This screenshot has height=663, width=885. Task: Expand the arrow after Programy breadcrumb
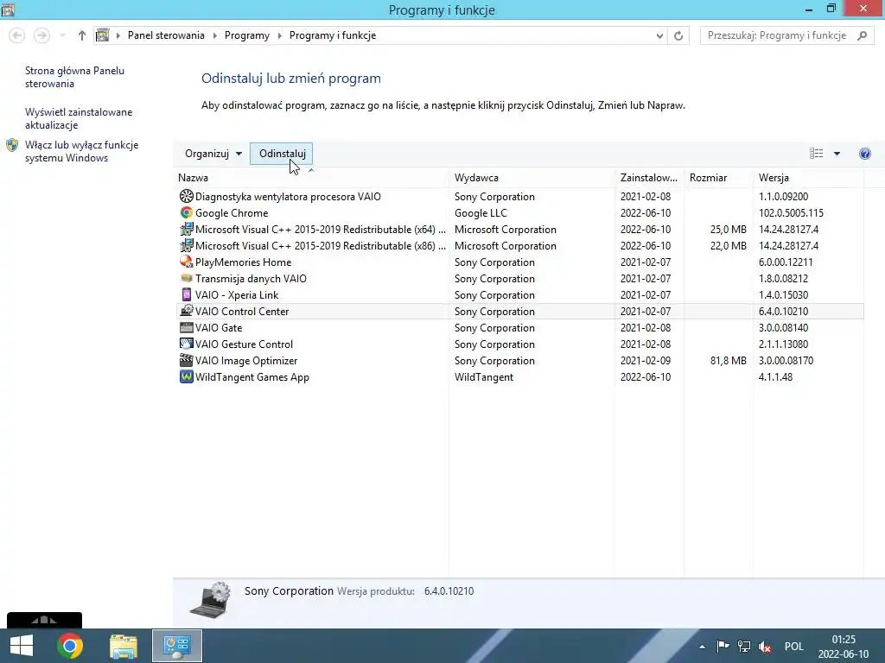pos(279,35)
